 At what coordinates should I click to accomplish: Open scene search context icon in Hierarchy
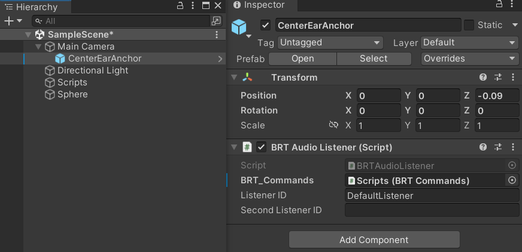216,21
